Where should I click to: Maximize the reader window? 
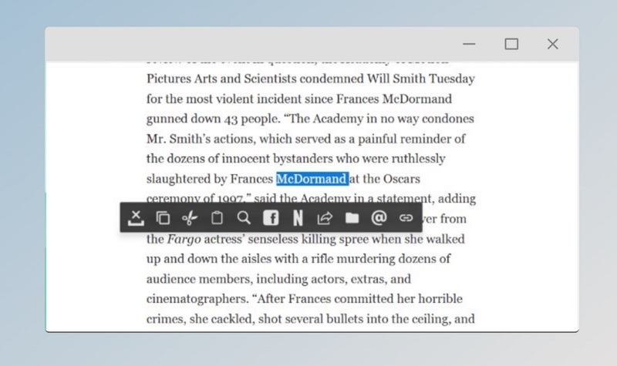pyautogui.click(x=511, y=44)
